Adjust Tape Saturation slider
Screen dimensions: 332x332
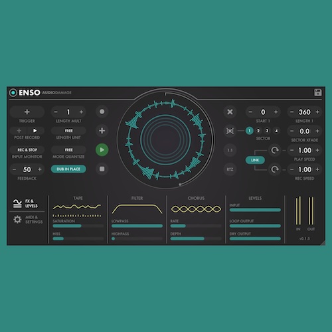tap(78, 226)
